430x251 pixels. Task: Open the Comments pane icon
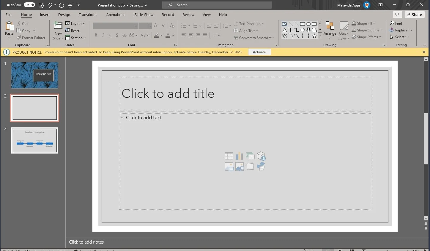(x=397, y=15)
